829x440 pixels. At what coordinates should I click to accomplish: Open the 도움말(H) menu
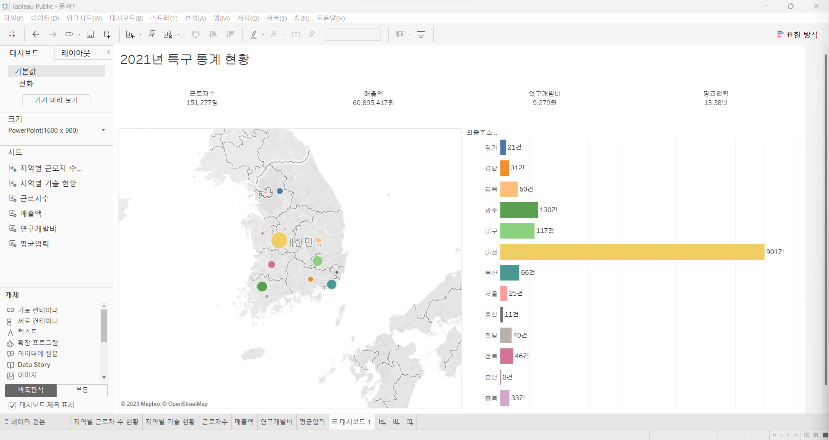tap(331, 18)
